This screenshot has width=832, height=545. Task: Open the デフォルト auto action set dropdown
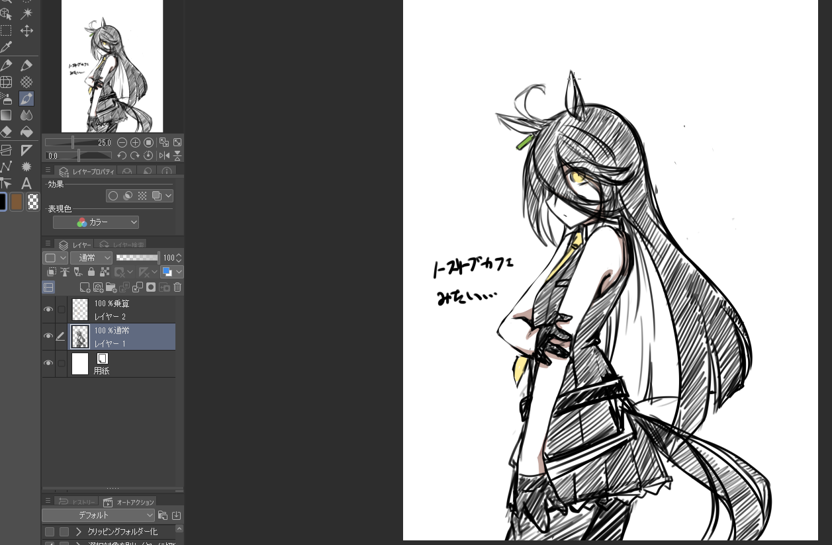[x=98, y=515]
